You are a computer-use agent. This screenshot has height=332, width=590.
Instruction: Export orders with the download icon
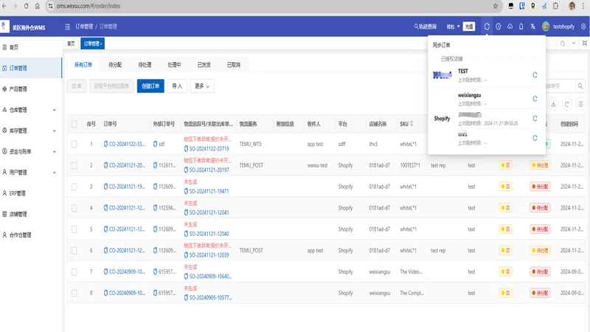coord(554,104)
